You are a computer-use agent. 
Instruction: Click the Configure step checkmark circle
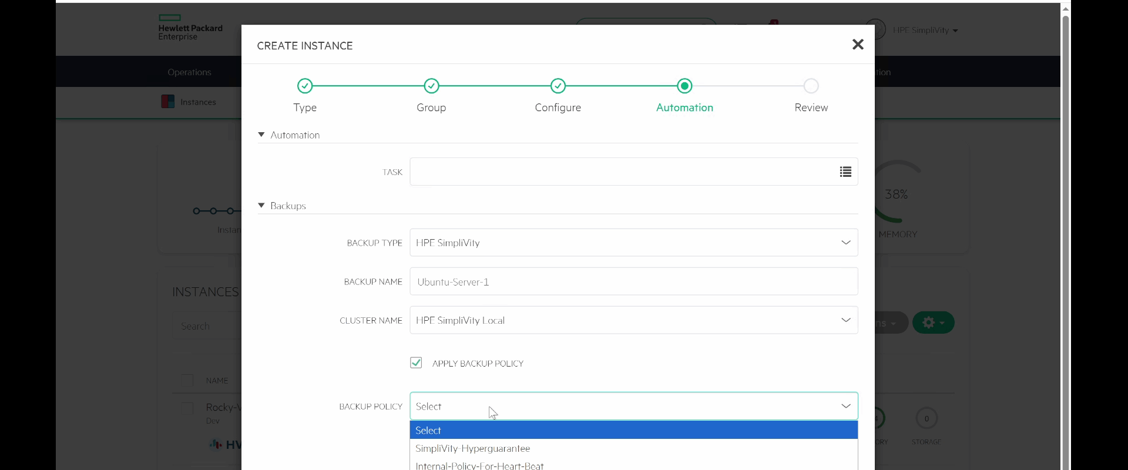coord(558,86)
